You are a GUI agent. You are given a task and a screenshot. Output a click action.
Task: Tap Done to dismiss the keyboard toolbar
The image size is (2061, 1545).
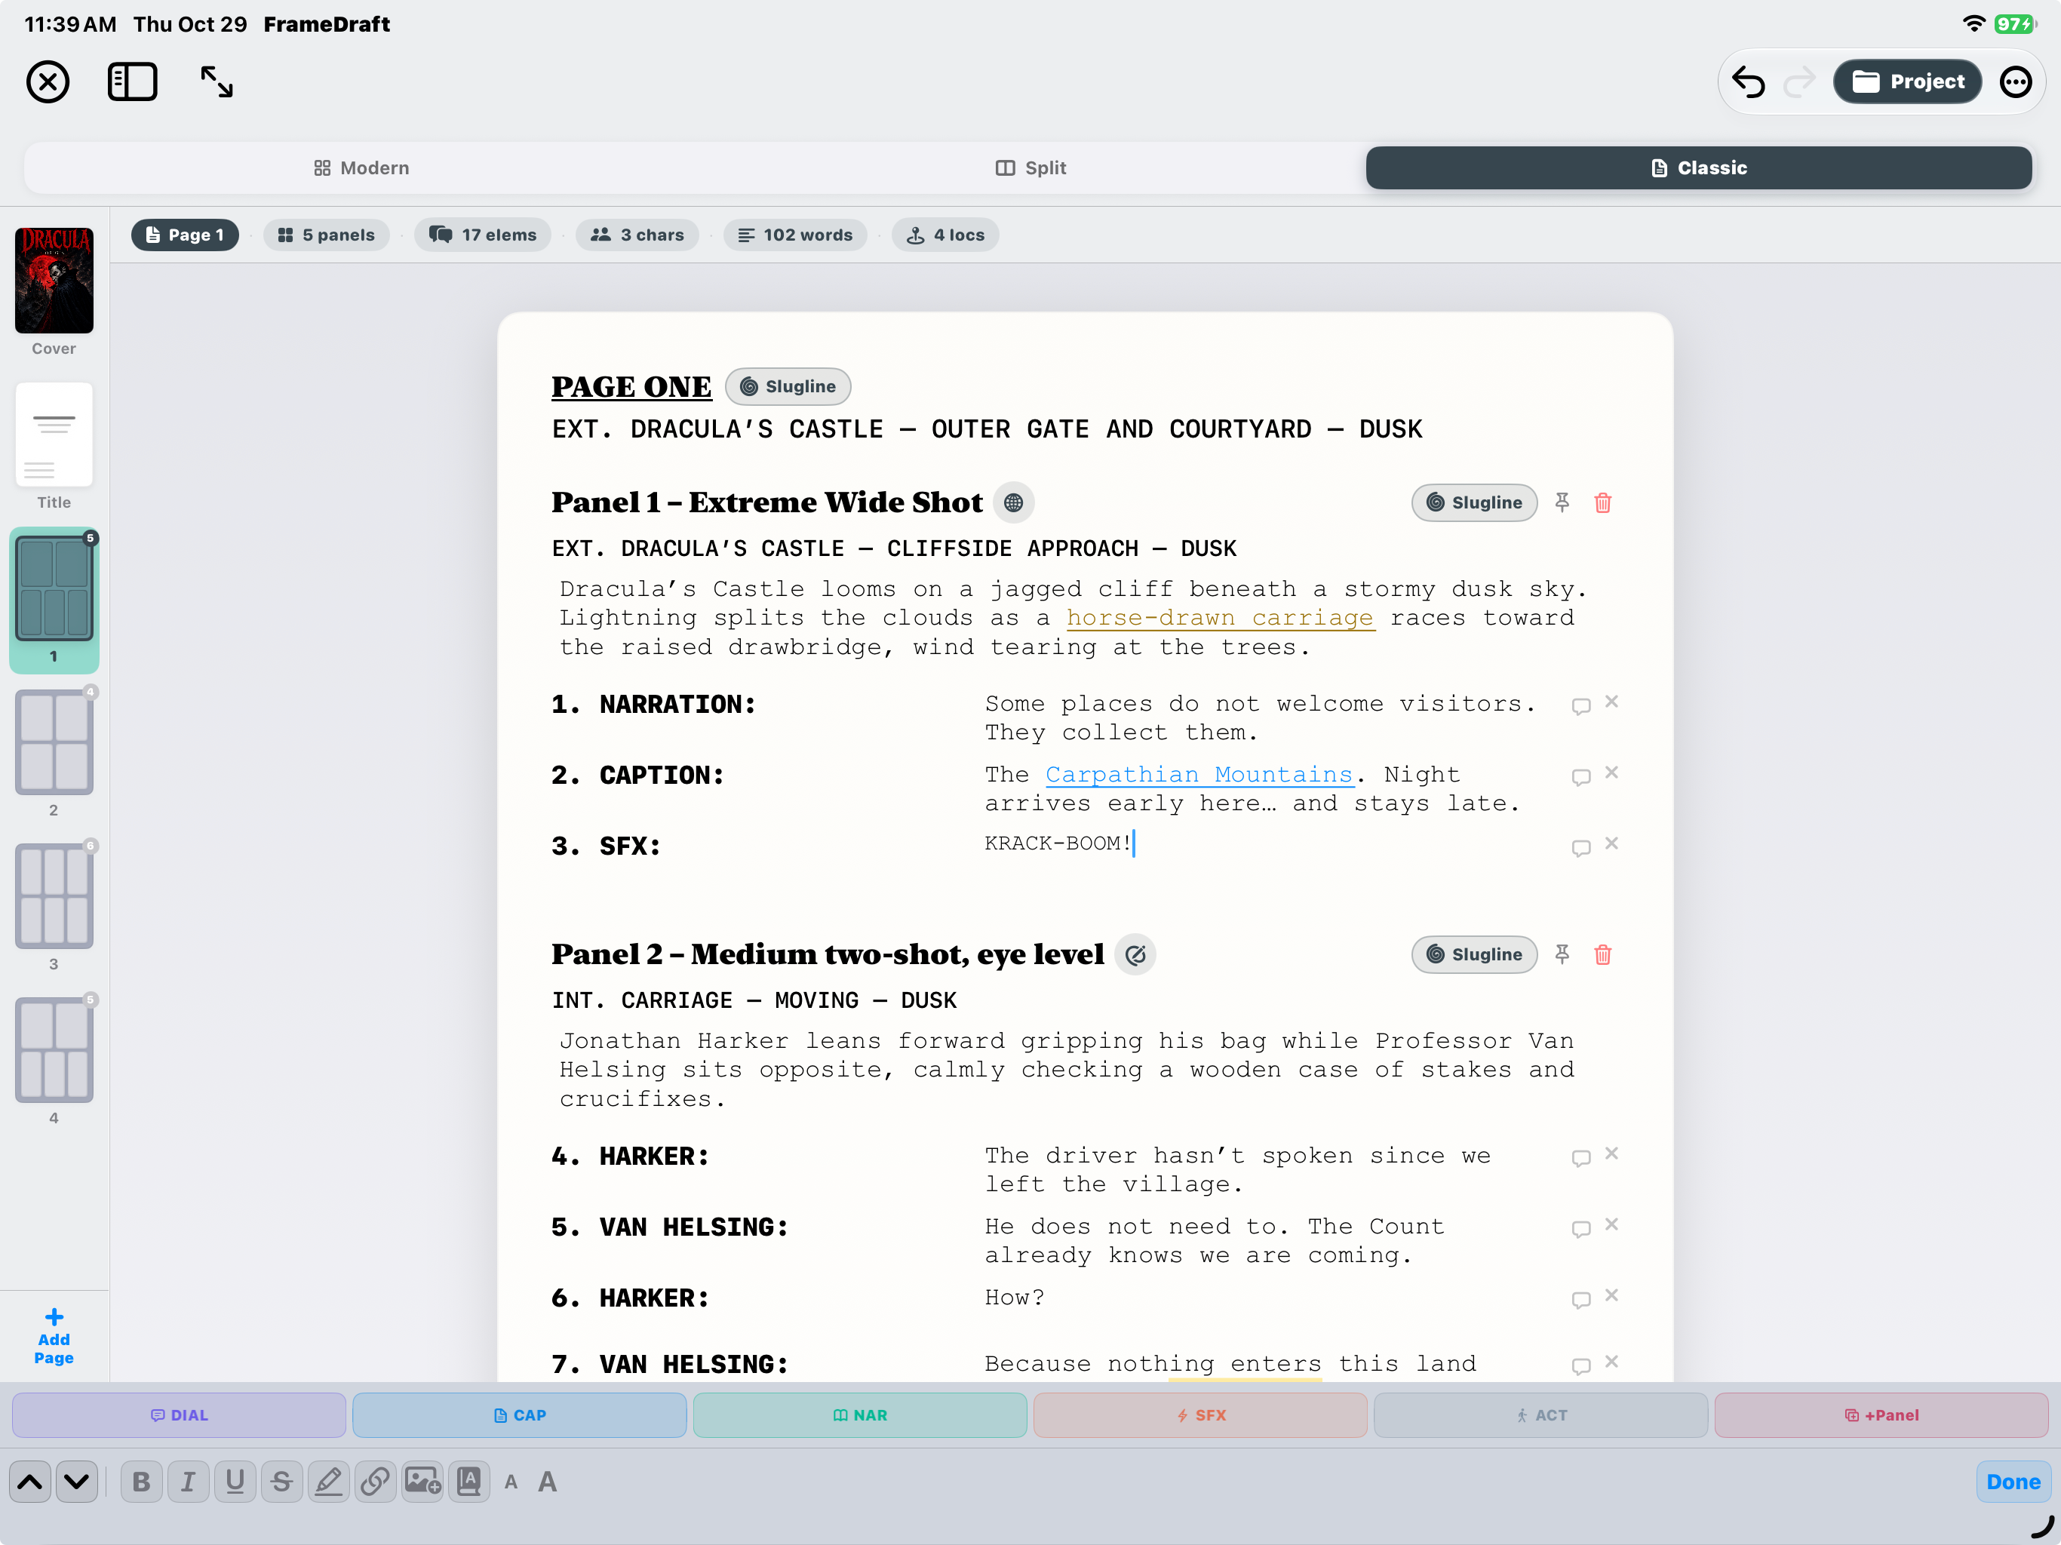point(2013,1482)
